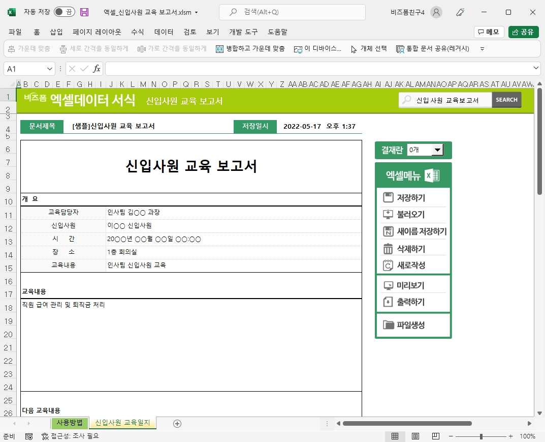Open the 페이지 레이아웃 tab

[x=97, y=32]
